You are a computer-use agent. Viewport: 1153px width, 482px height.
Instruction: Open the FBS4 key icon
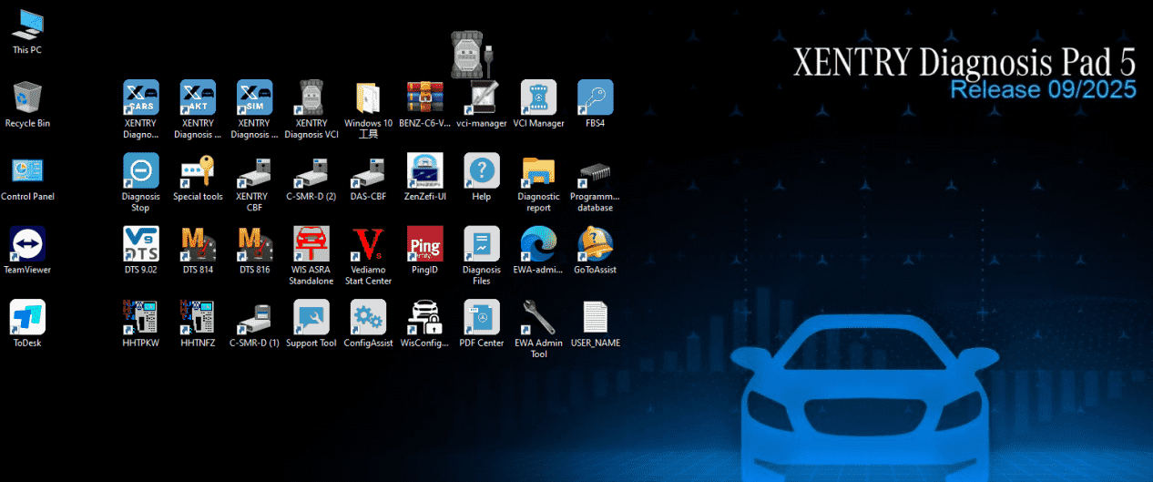[595, 98]
